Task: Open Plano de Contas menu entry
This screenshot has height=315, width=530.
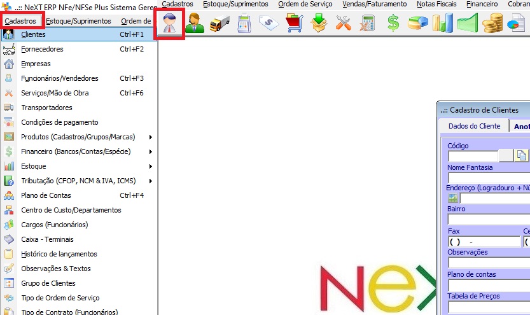Action: [80, 195]
